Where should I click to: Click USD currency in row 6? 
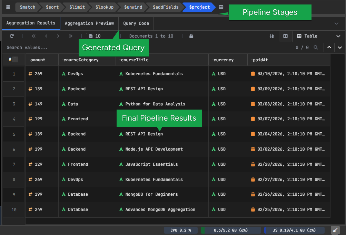228,149
